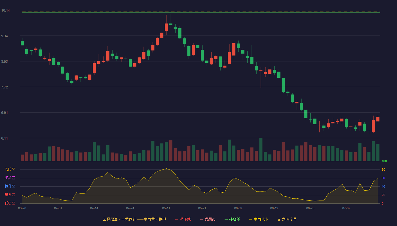Click the yellow dashed 主力成本 legend marker

pyautogui.click(x=250, y=219)
